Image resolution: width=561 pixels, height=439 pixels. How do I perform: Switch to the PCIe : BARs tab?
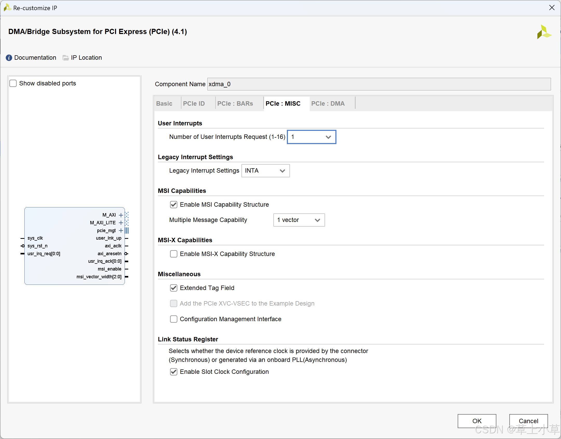pos(235,104)
